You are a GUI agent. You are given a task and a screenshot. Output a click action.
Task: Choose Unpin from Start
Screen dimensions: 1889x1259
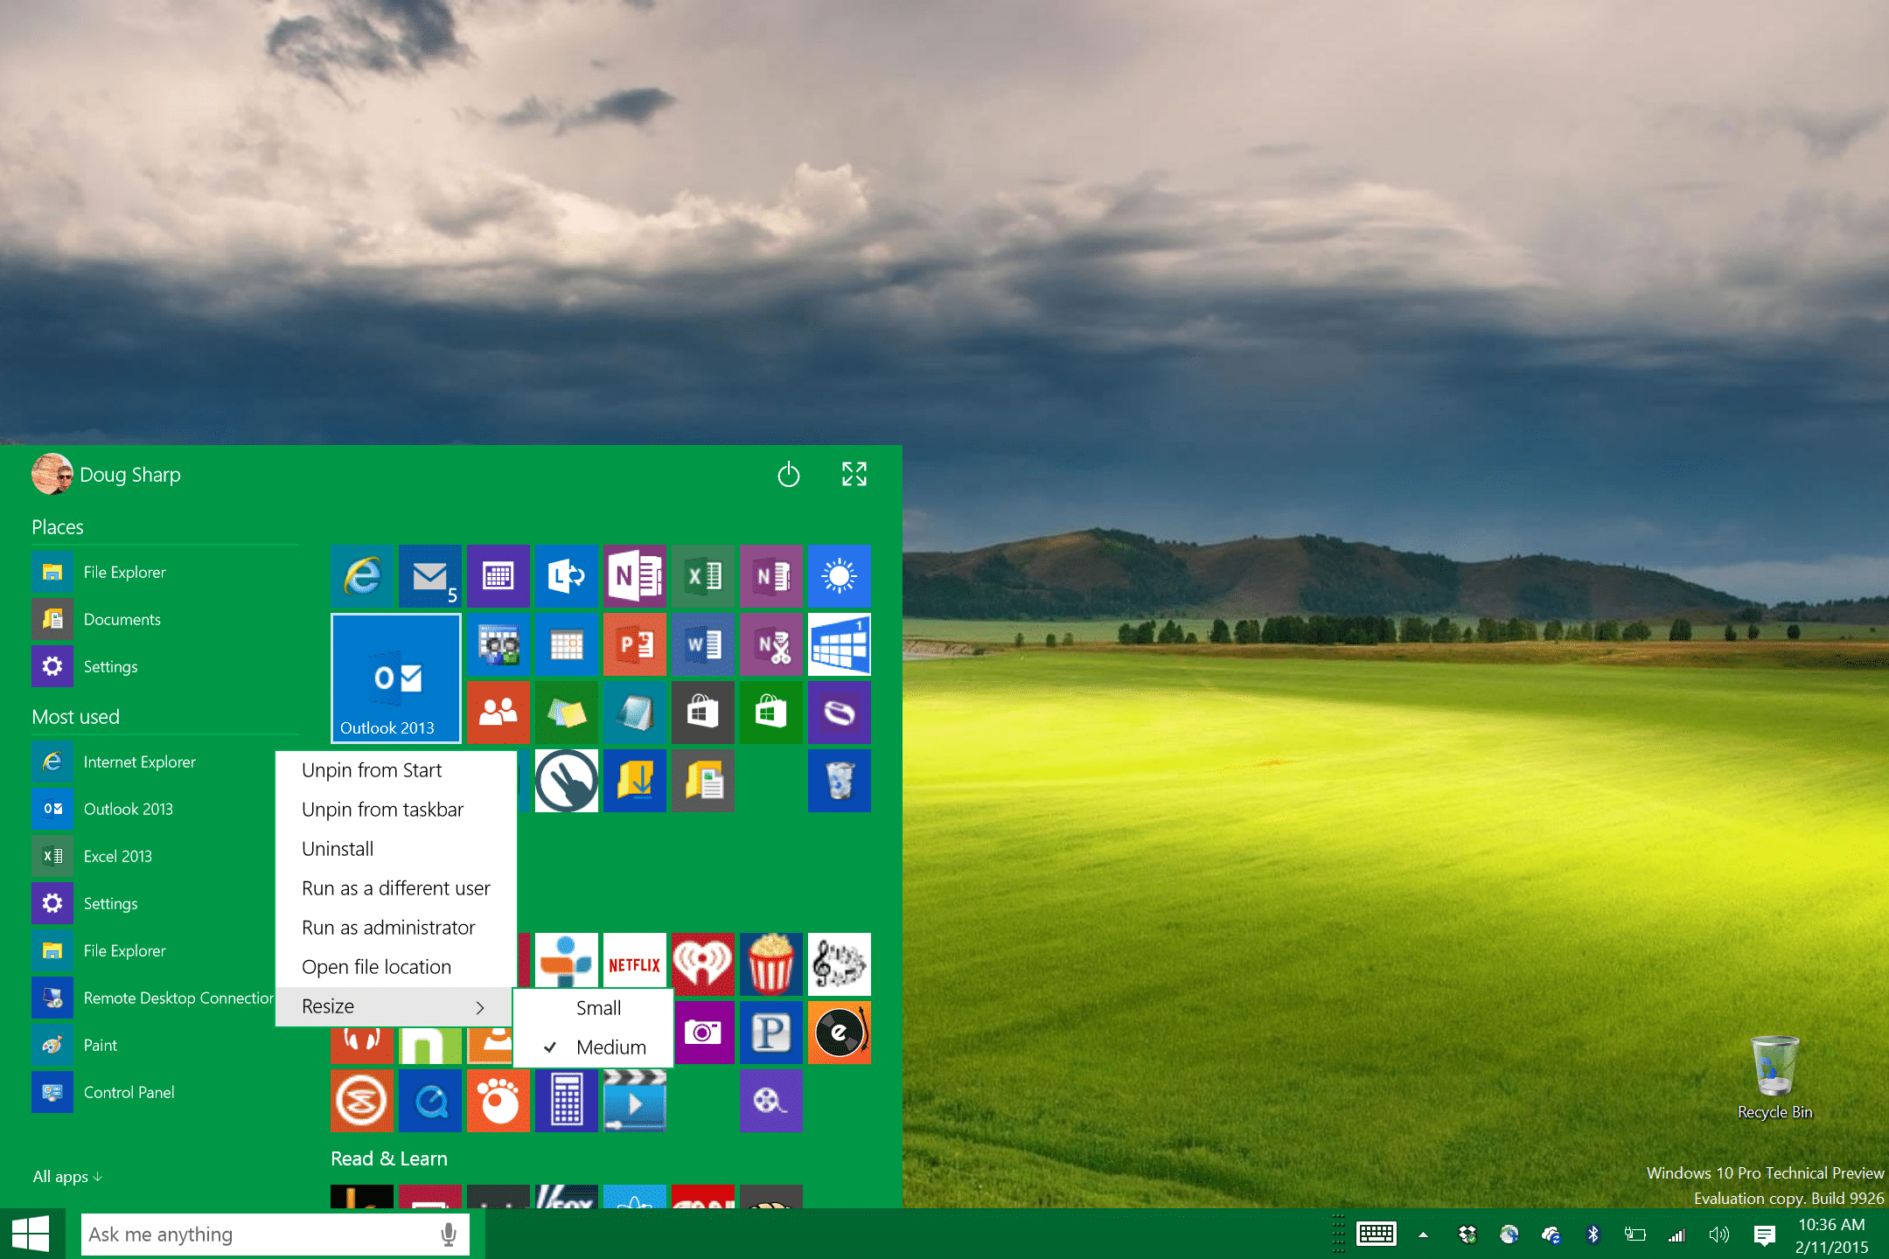pos(396,770)
